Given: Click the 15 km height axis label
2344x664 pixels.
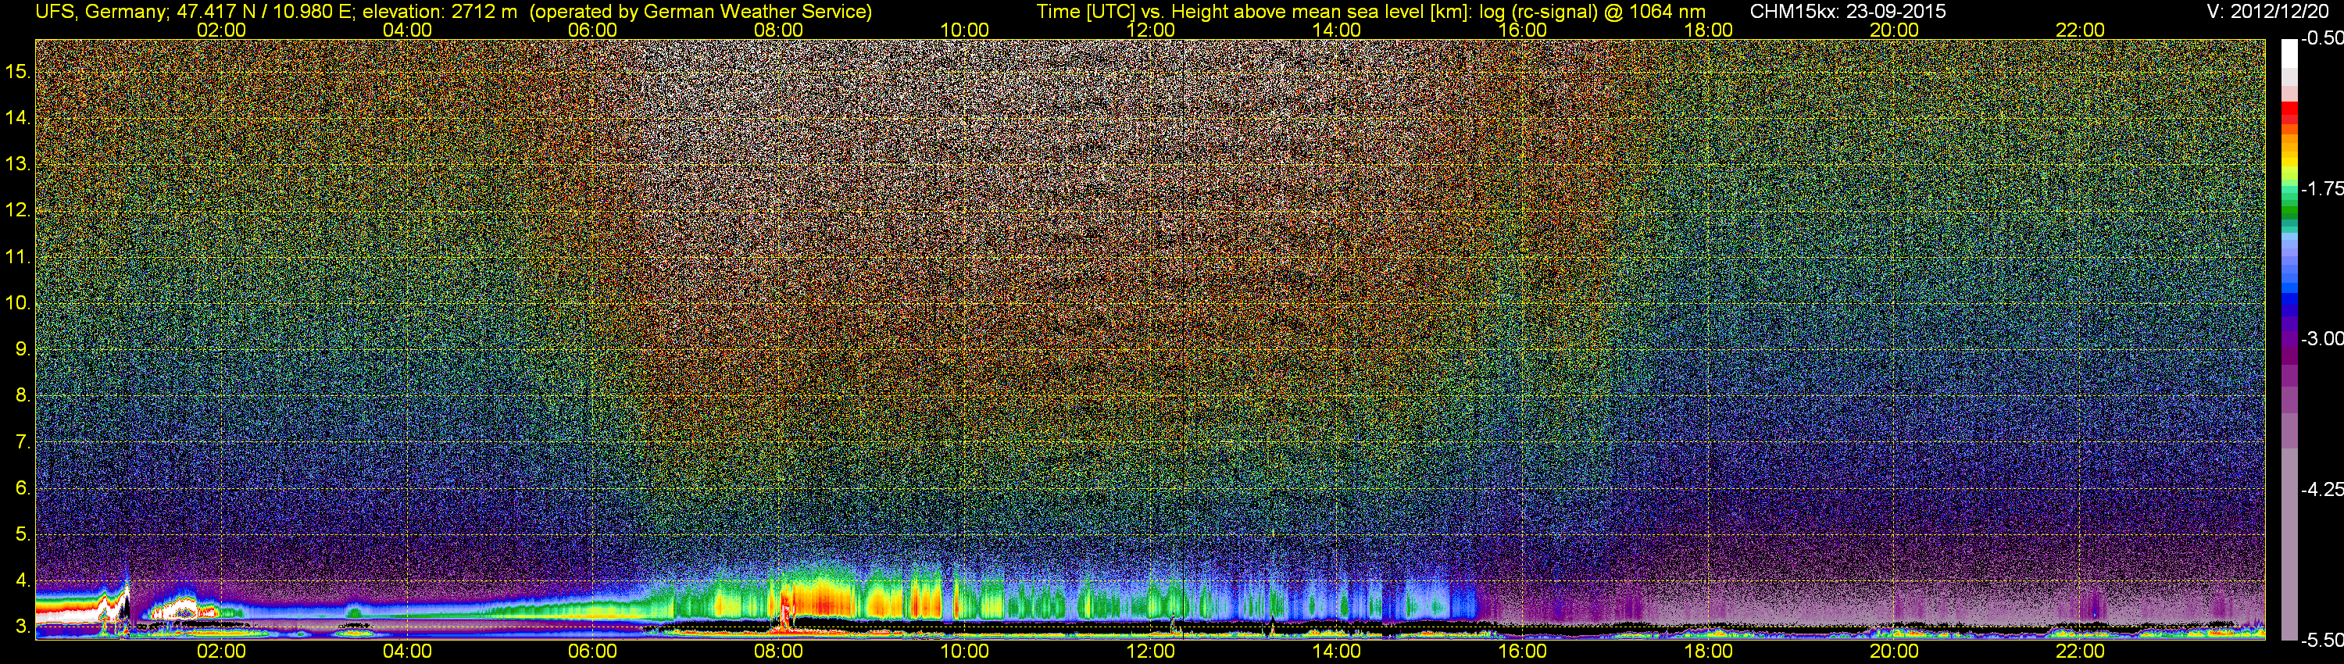Looking at the screenshot, I should tap(17, 71).
